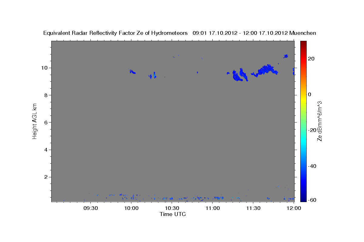The image size is (364, 242).
Task: Click the "10:30" time tick label
Action: click(x=172, y=208)
